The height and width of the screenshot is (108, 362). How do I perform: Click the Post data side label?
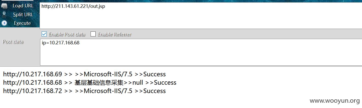pyautogui.click(x=13, y=42)
